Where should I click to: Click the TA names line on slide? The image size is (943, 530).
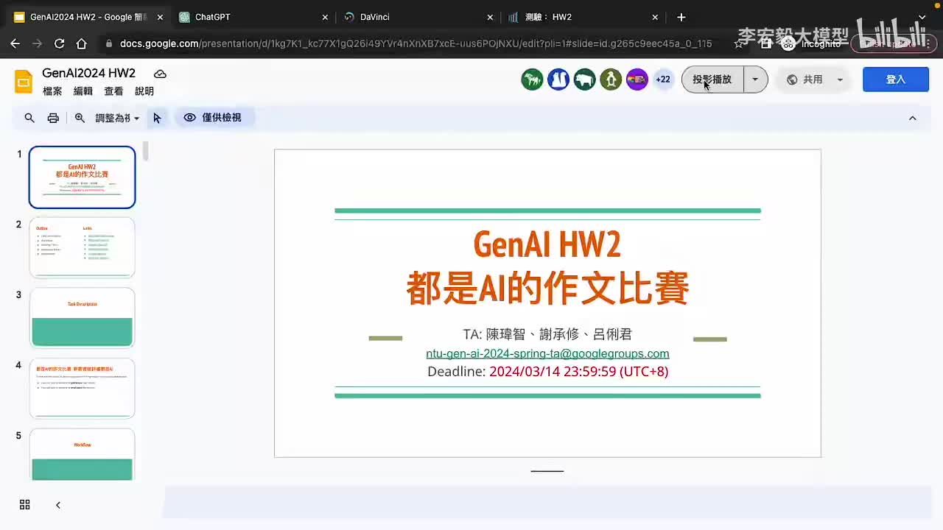(x=547, y=334)
